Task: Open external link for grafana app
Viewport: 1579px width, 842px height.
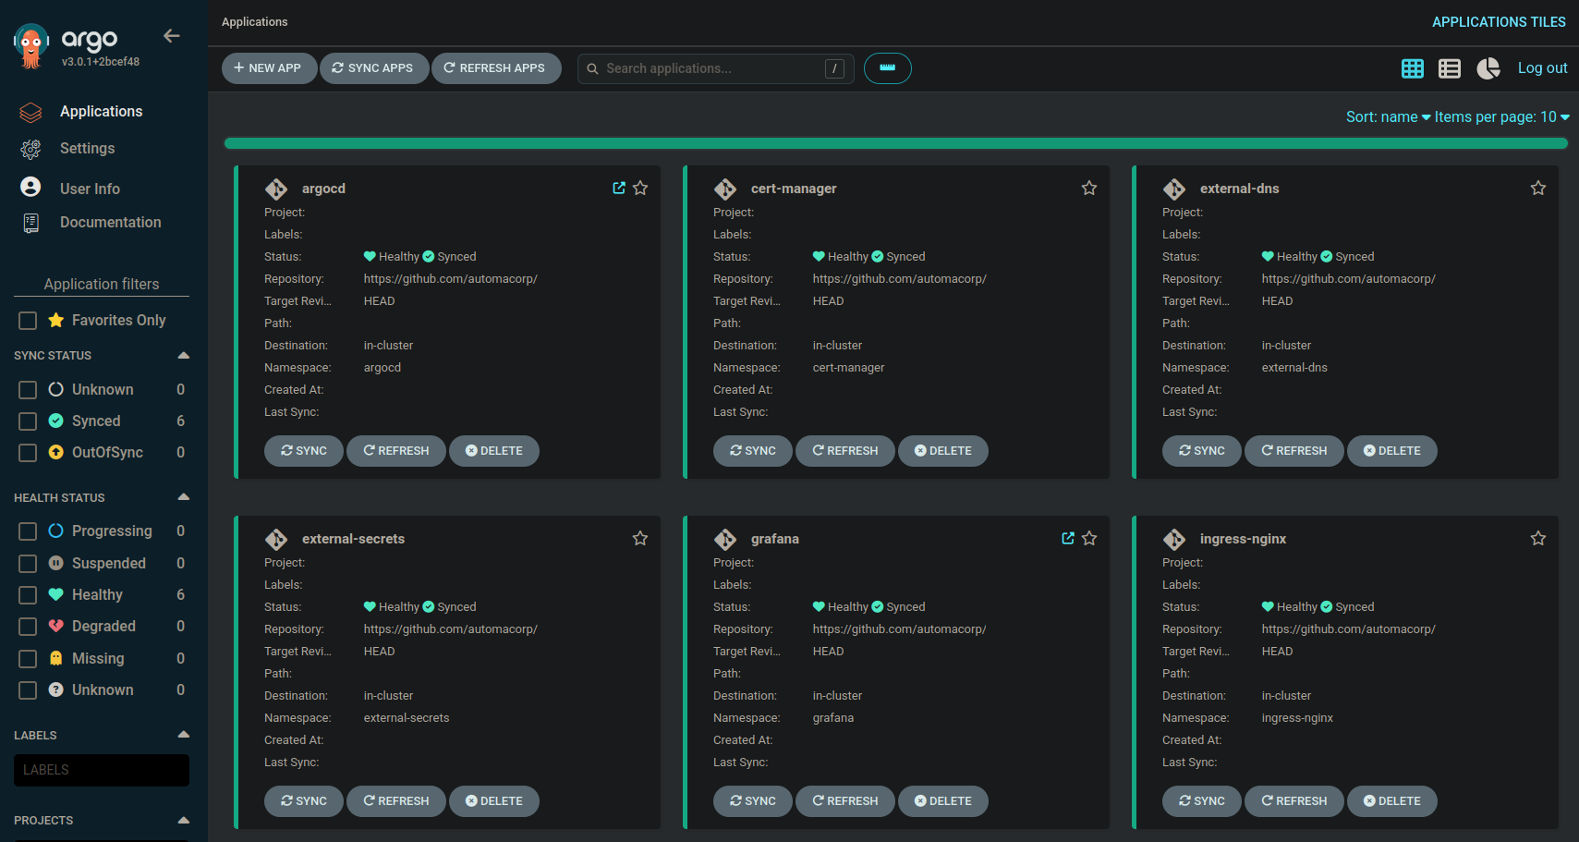Action: tap(1068, 538)
